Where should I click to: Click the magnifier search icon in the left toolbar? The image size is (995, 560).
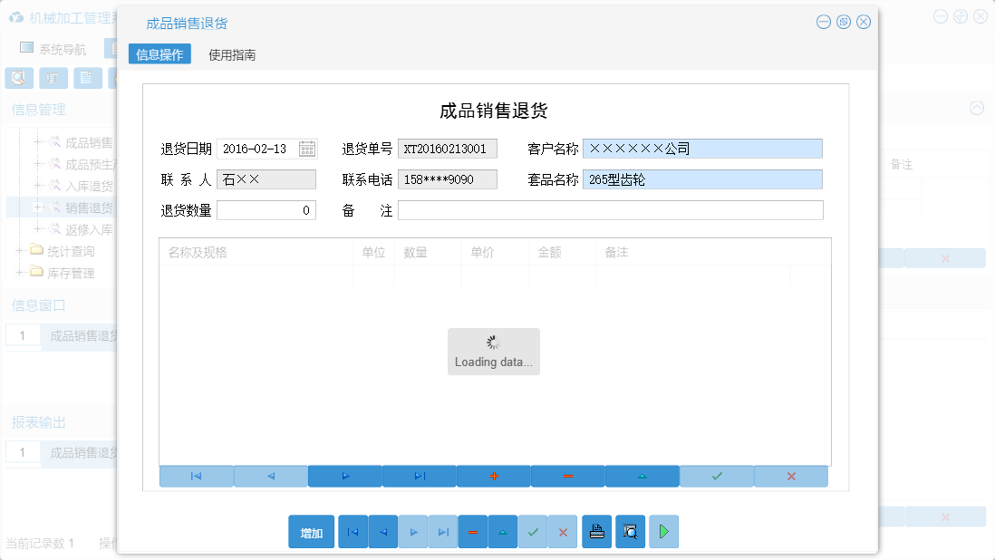(x=18, y=78)
